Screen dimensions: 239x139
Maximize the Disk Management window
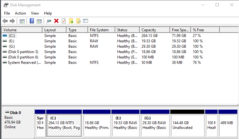click(217, 5)
